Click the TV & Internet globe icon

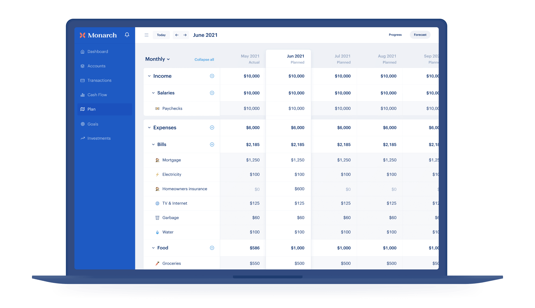click(x=157, y=203)
